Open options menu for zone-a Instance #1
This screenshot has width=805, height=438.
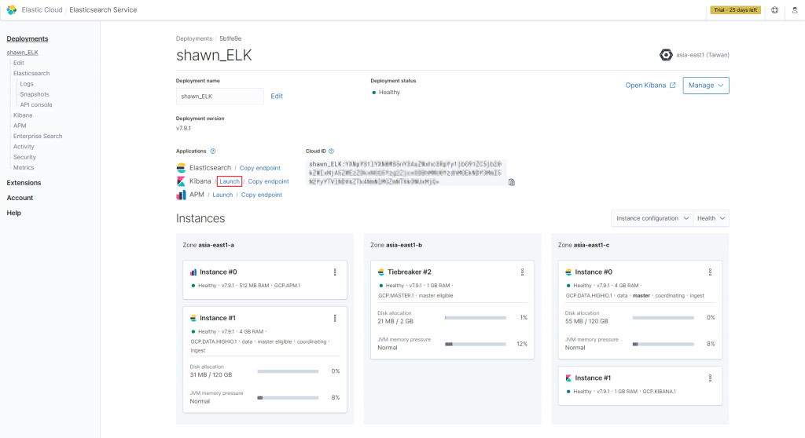coord(335,319)
